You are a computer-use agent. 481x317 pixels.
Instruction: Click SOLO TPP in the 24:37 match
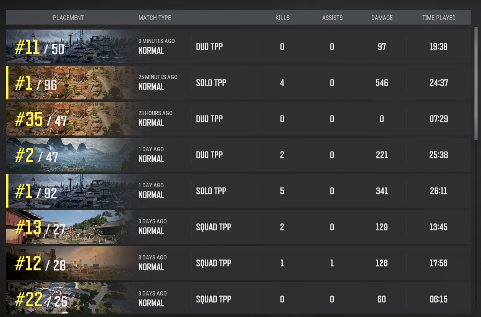coord(211,83)
